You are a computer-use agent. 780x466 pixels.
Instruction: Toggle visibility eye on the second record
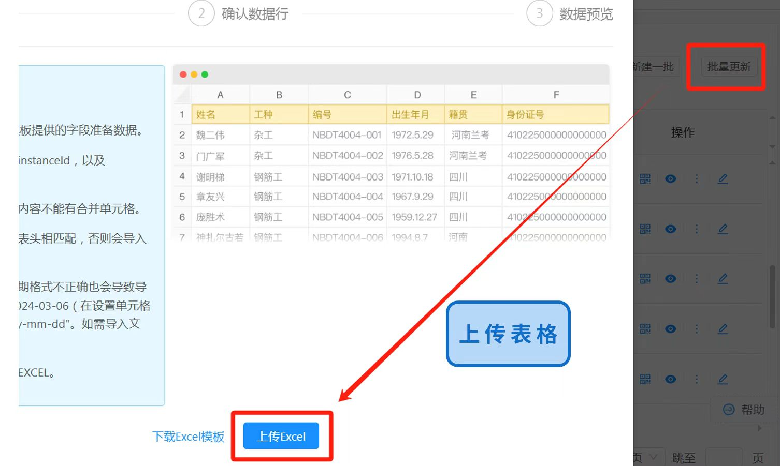[x=670, y=229]
